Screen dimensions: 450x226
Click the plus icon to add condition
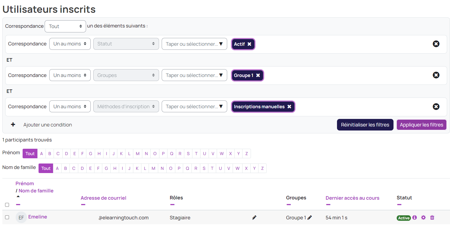tap(13, 125)
